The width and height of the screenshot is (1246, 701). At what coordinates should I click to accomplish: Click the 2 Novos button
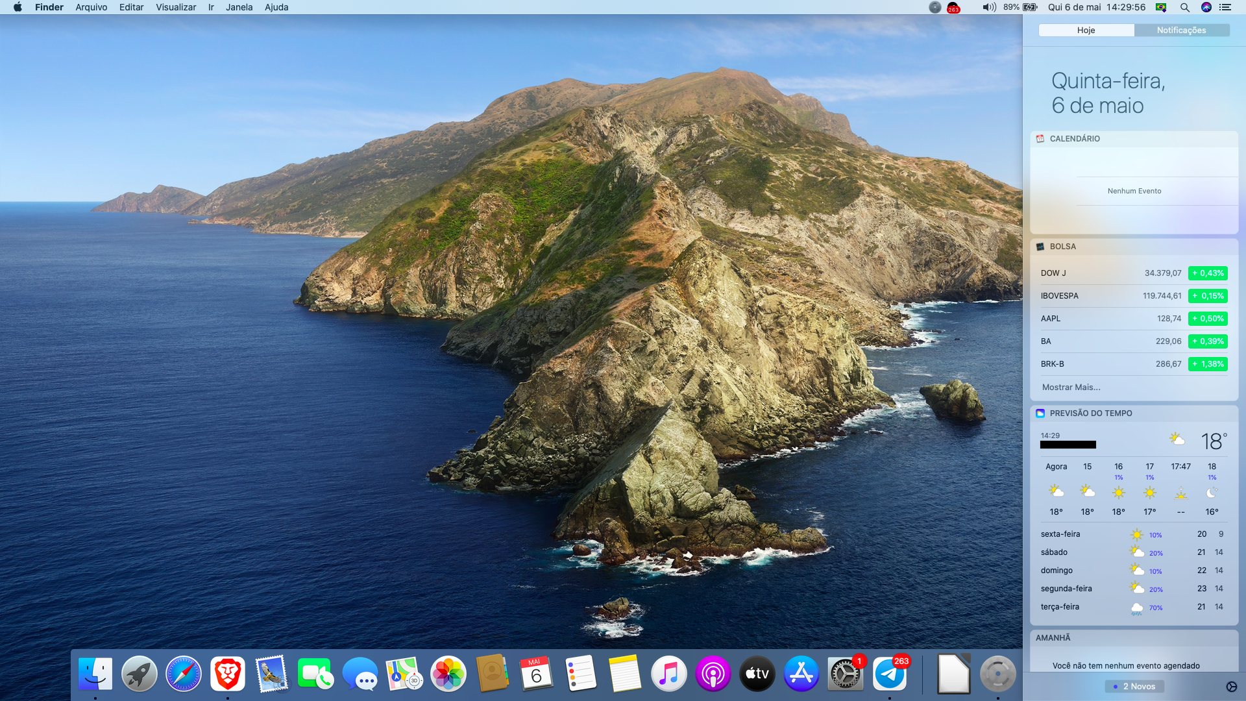point(1134,686)
